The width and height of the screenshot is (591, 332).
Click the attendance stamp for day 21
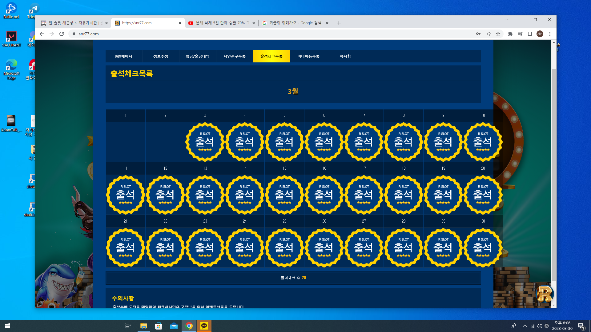[126, 248]
